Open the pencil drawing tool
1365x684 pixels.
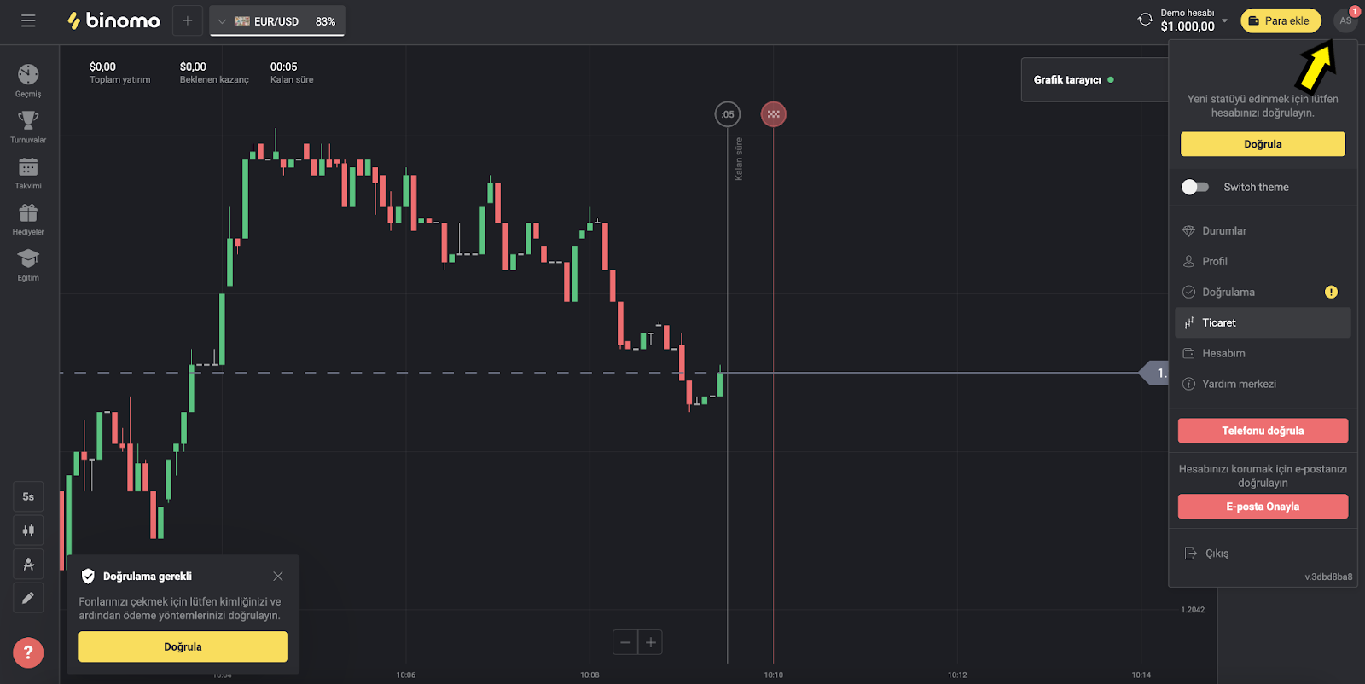point(28,598)
